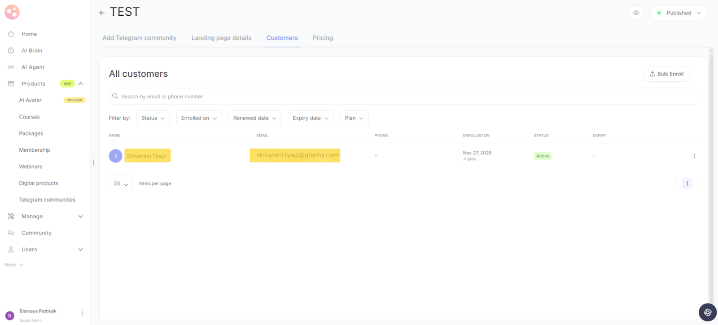Open the Published status dropdown
Screen dimensions: 718x325
(x=679, y=13)
